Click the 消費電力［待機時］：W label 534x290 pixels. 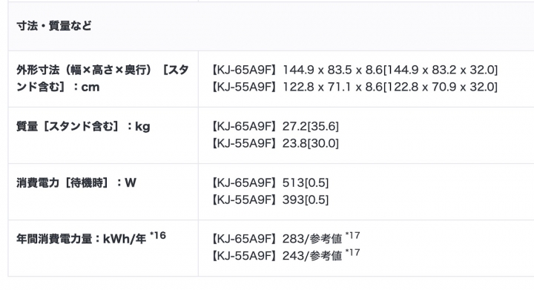pyautogui.click(x=76, y=183)
